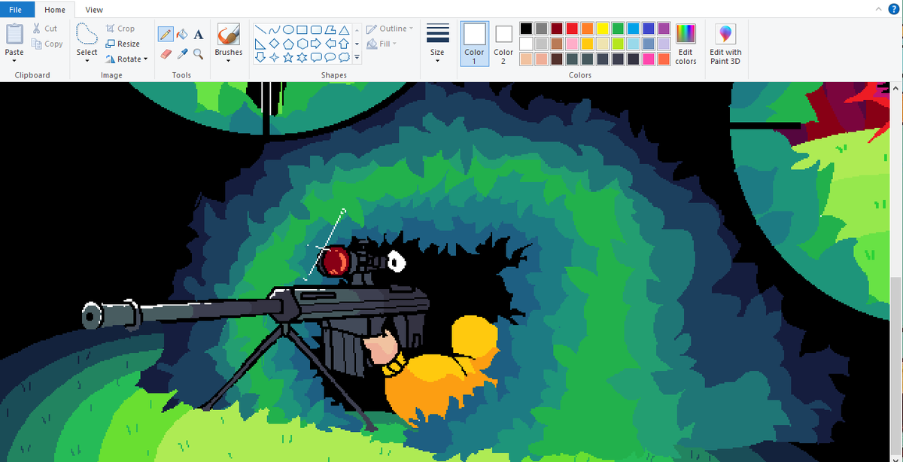Viewport: 903px width, 462px height.
Task: Pick the lime color swatch
Action: pyautogui.click(x=618, y=44)
